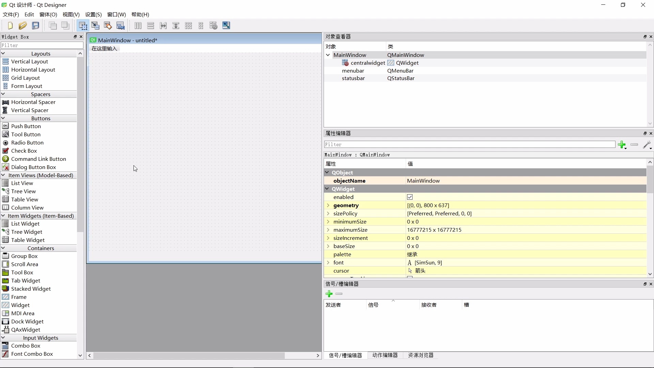Click the delete connection button in signal editor
This screenshot has width=654, height=368.
339,293
